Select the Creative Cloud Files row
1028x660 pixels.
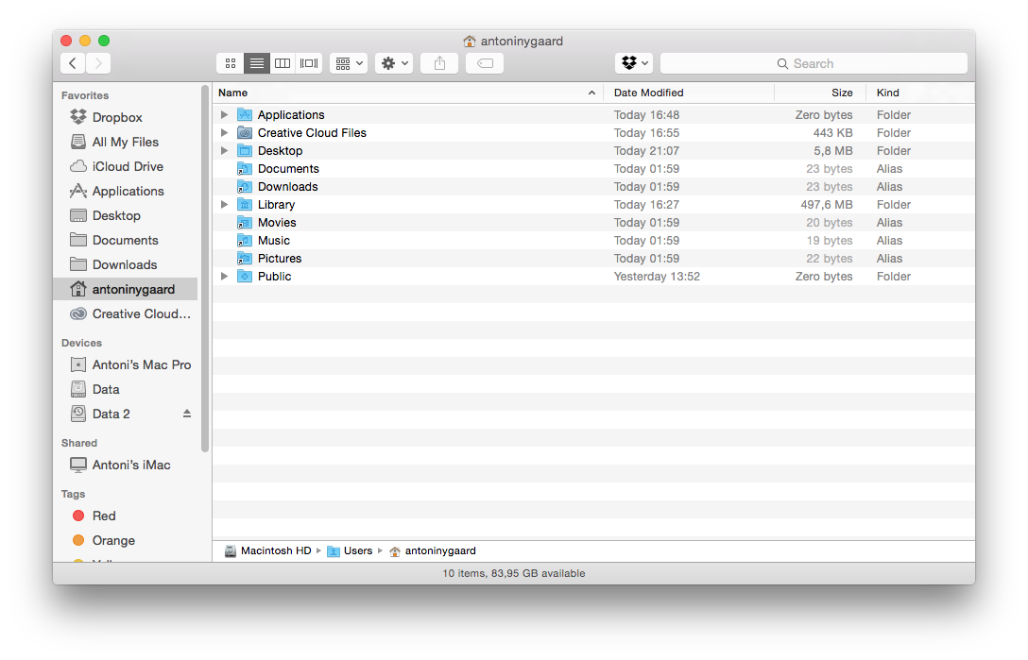tap(593, 133)
